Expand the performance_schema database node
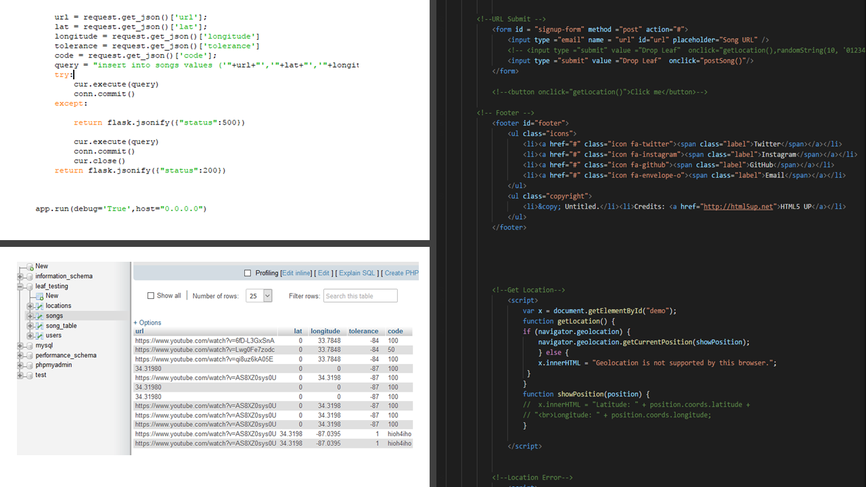Viewport: 866px width, 487px height. [20, 355]
